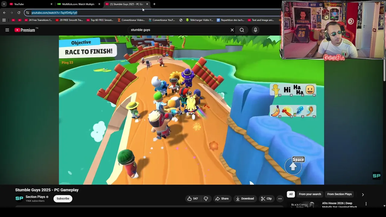Click the Hi emote in game
Screen dimensions: 386x217
[x=287, y=90]
